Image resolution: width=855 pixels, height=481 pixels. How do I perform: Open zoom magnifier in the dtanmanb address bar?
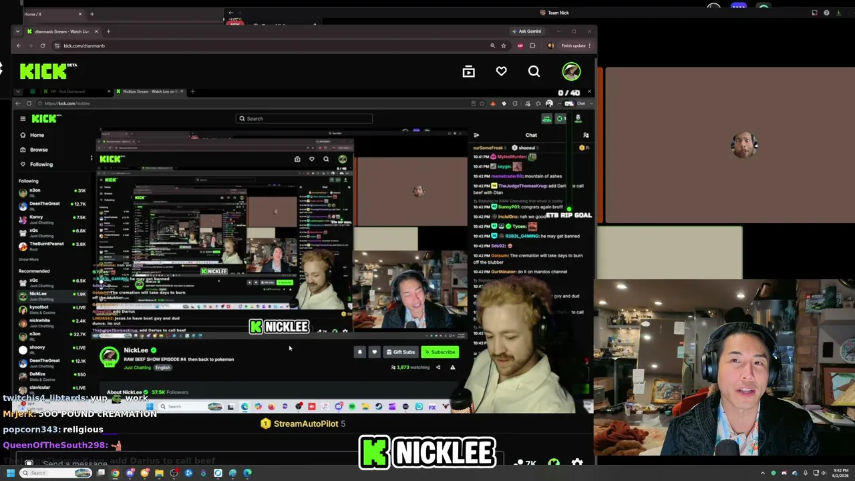[x=493, y=45]
